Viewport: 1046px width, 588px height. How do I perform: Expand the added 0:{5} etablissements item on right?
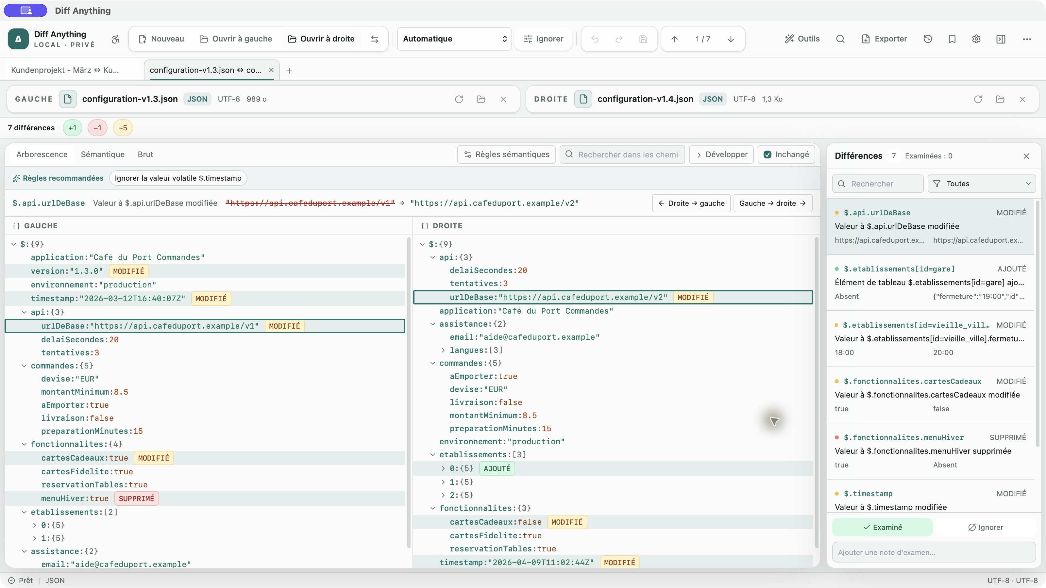pyautogui.click(x=443, y=468)
